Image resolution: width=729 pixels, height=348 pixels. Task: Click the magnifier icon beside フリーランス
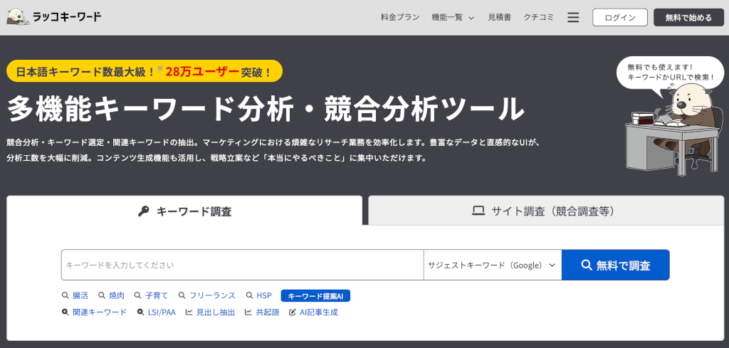pyautogui.click(x=182, y=295)
